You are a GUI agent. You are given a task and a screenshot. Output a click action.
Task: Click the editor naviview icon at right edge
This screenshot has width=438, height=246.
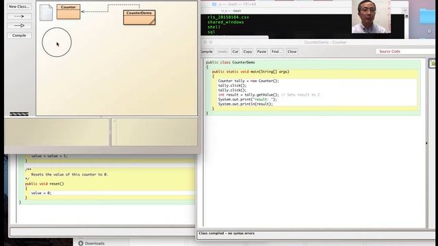pos(433,64)
